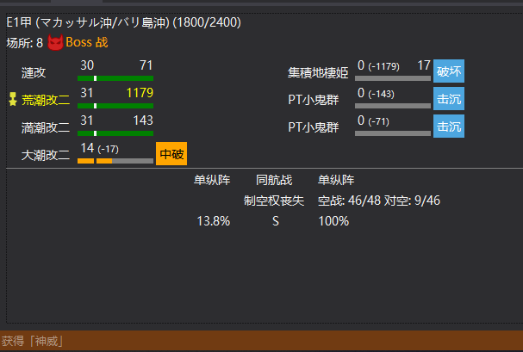Click the yellow MVP medal beside 荒潮改二
The height and width of the screenshot is (352, 523).
point(13,99)
